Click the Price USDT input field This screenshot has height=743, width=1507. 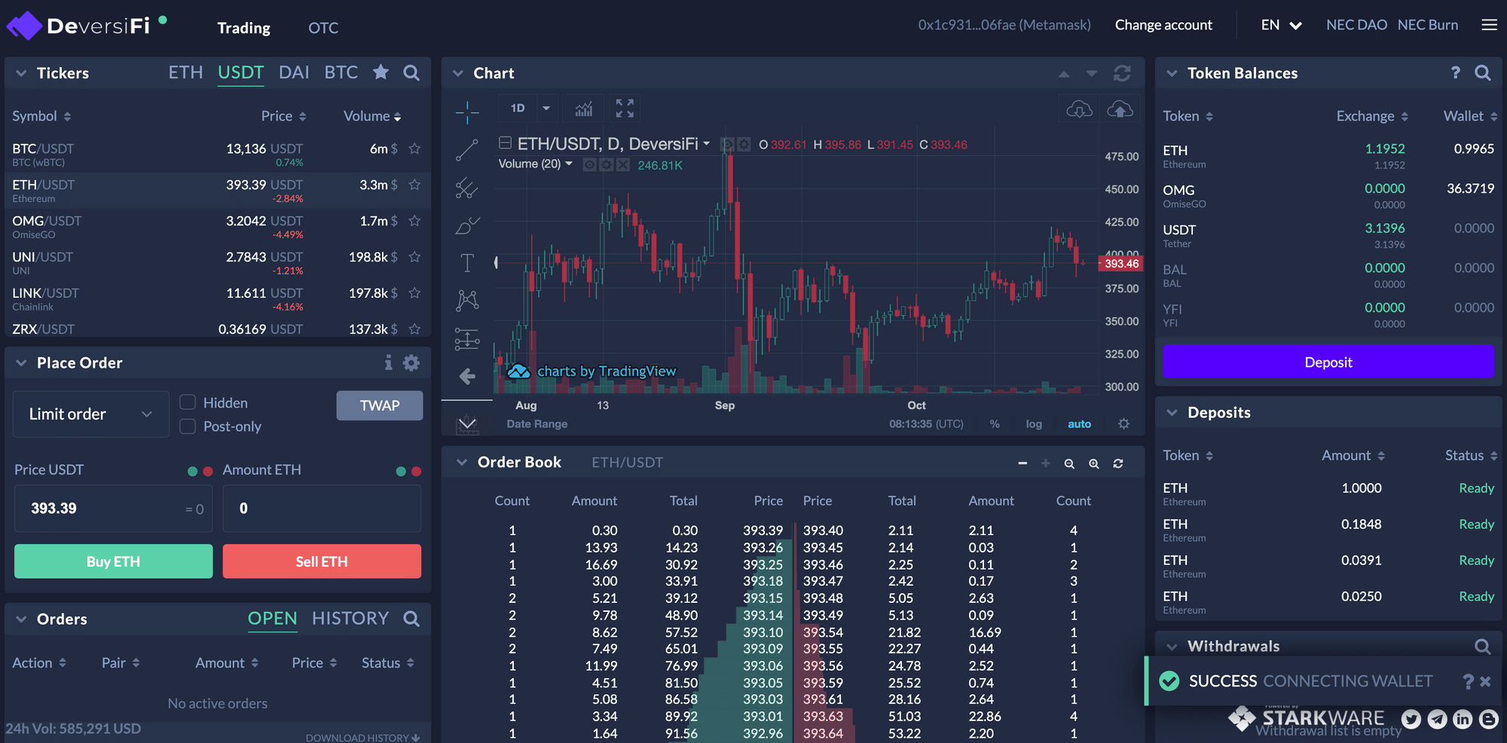[113, 509]
